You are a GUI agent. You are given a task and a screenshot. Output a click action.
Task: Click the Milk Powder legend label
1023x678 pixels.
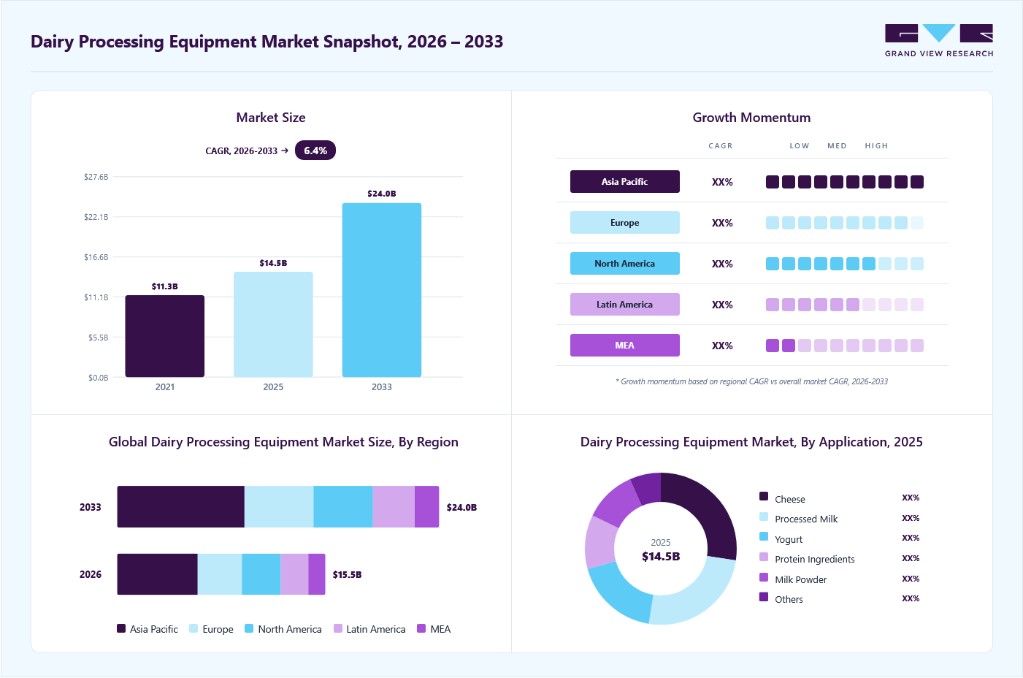[801, 580]
